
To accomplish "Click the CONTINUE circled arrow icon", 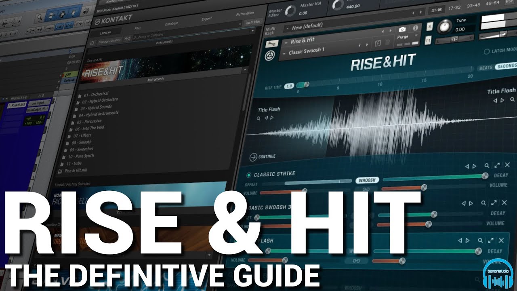I will click(253, 157).
